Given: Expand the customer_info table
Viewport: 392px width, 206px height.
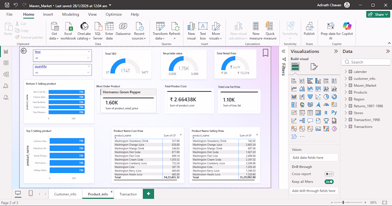Looking at the screenshot, I should tap(346, 78).
